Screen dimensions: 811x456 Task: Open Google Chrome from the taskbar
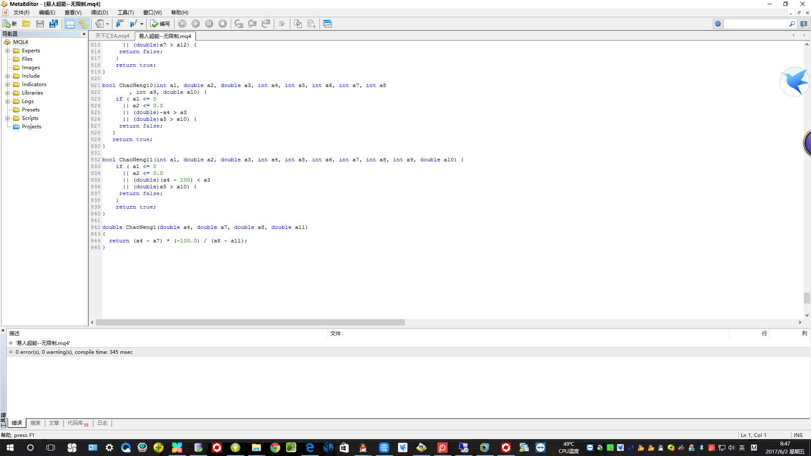pos(275,448)
